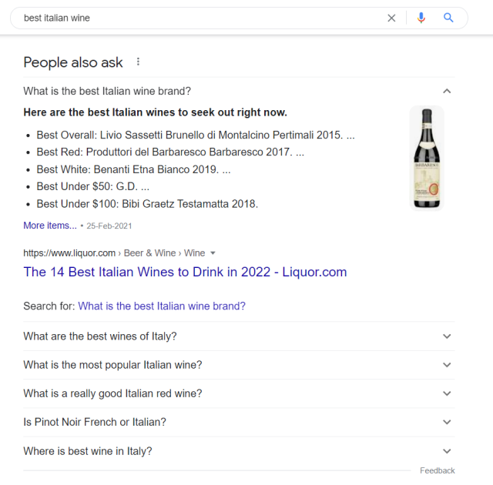Click the wine bottle thumbnail image
The image size is (493, 485).
[426, 158]
